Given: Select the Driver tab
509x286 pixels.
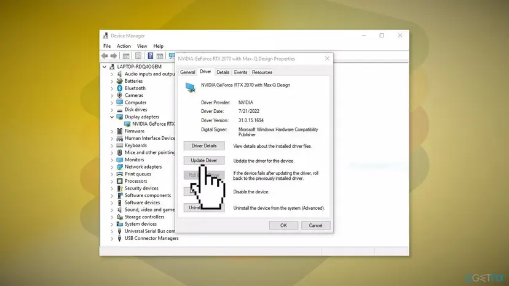Looking at the screenshot, I should pos(205,72).
